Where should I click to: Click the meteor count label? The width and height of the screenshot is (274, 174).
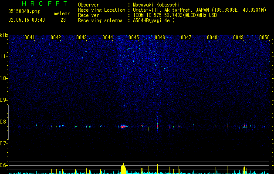click(x=62, y=13)
